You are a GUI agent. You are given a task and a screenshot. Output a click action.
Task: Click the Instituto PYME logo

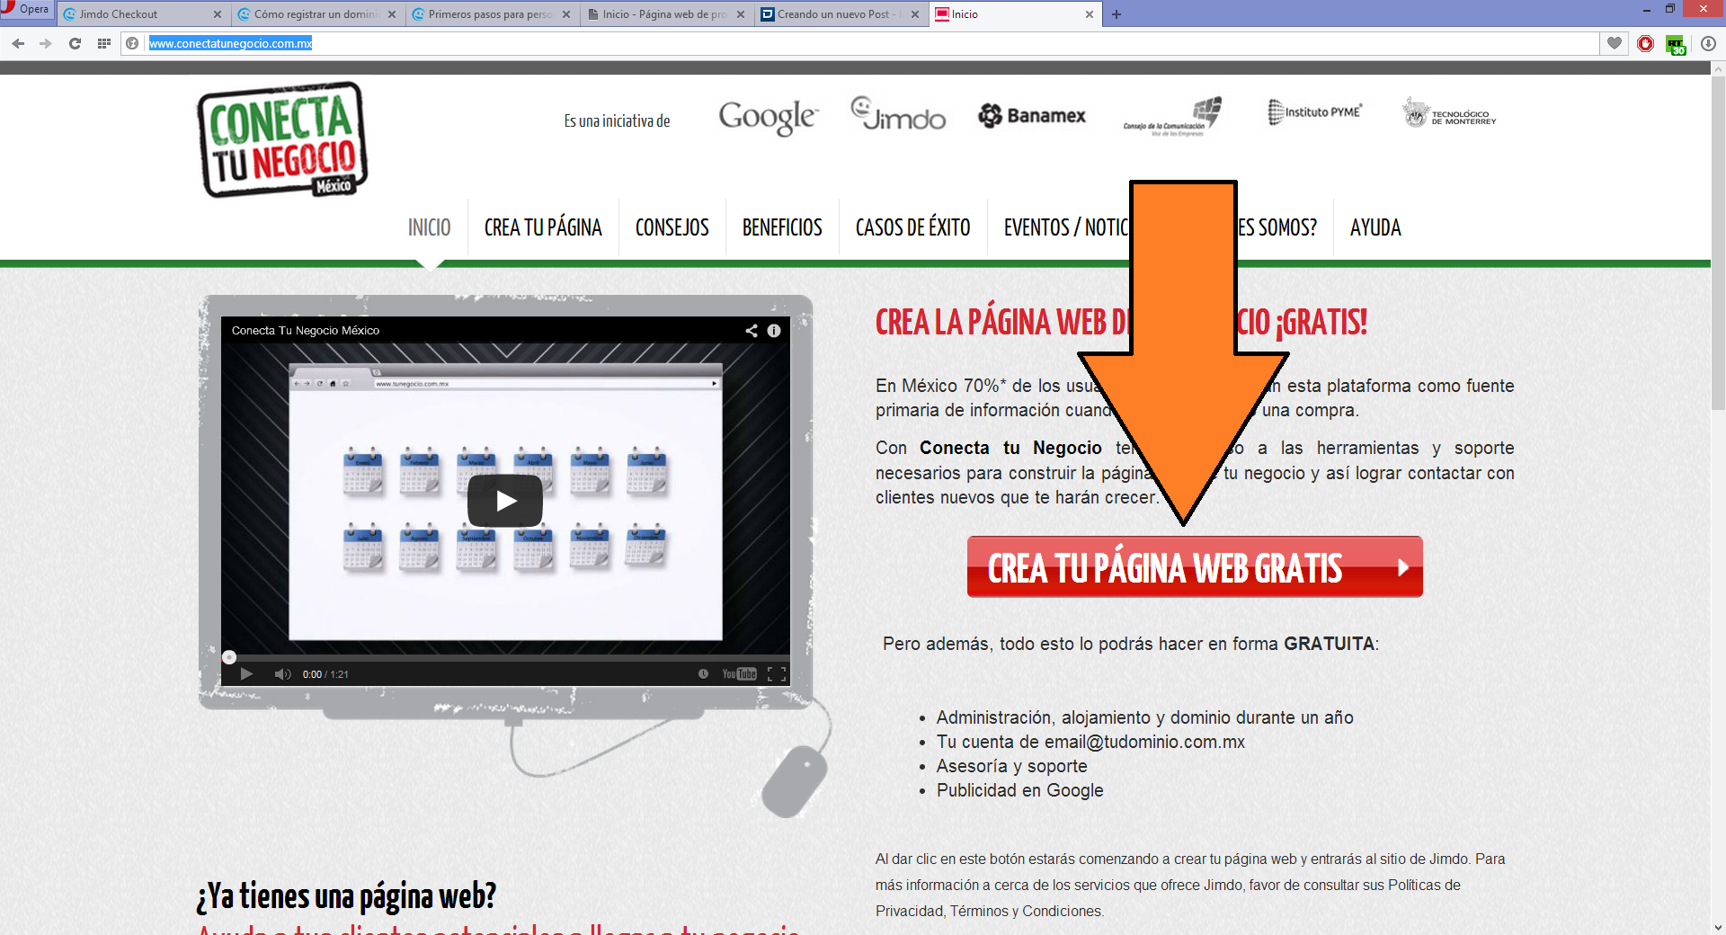pyautogui.click(x=1314, y=112)
